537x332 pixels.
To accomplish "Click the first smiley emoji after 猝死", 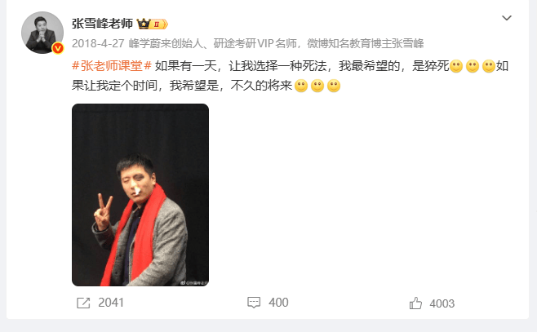I will [x=456, y=66].
